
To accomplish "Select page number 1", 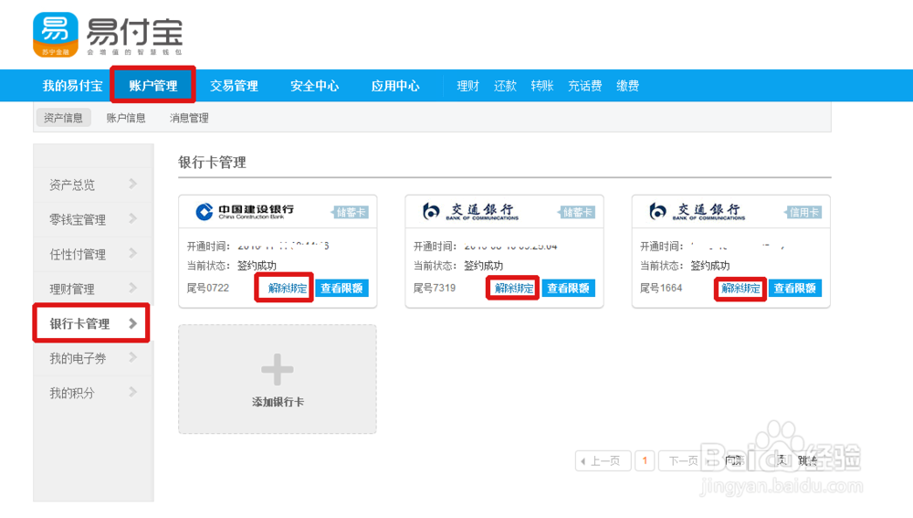I will (645, 460).
